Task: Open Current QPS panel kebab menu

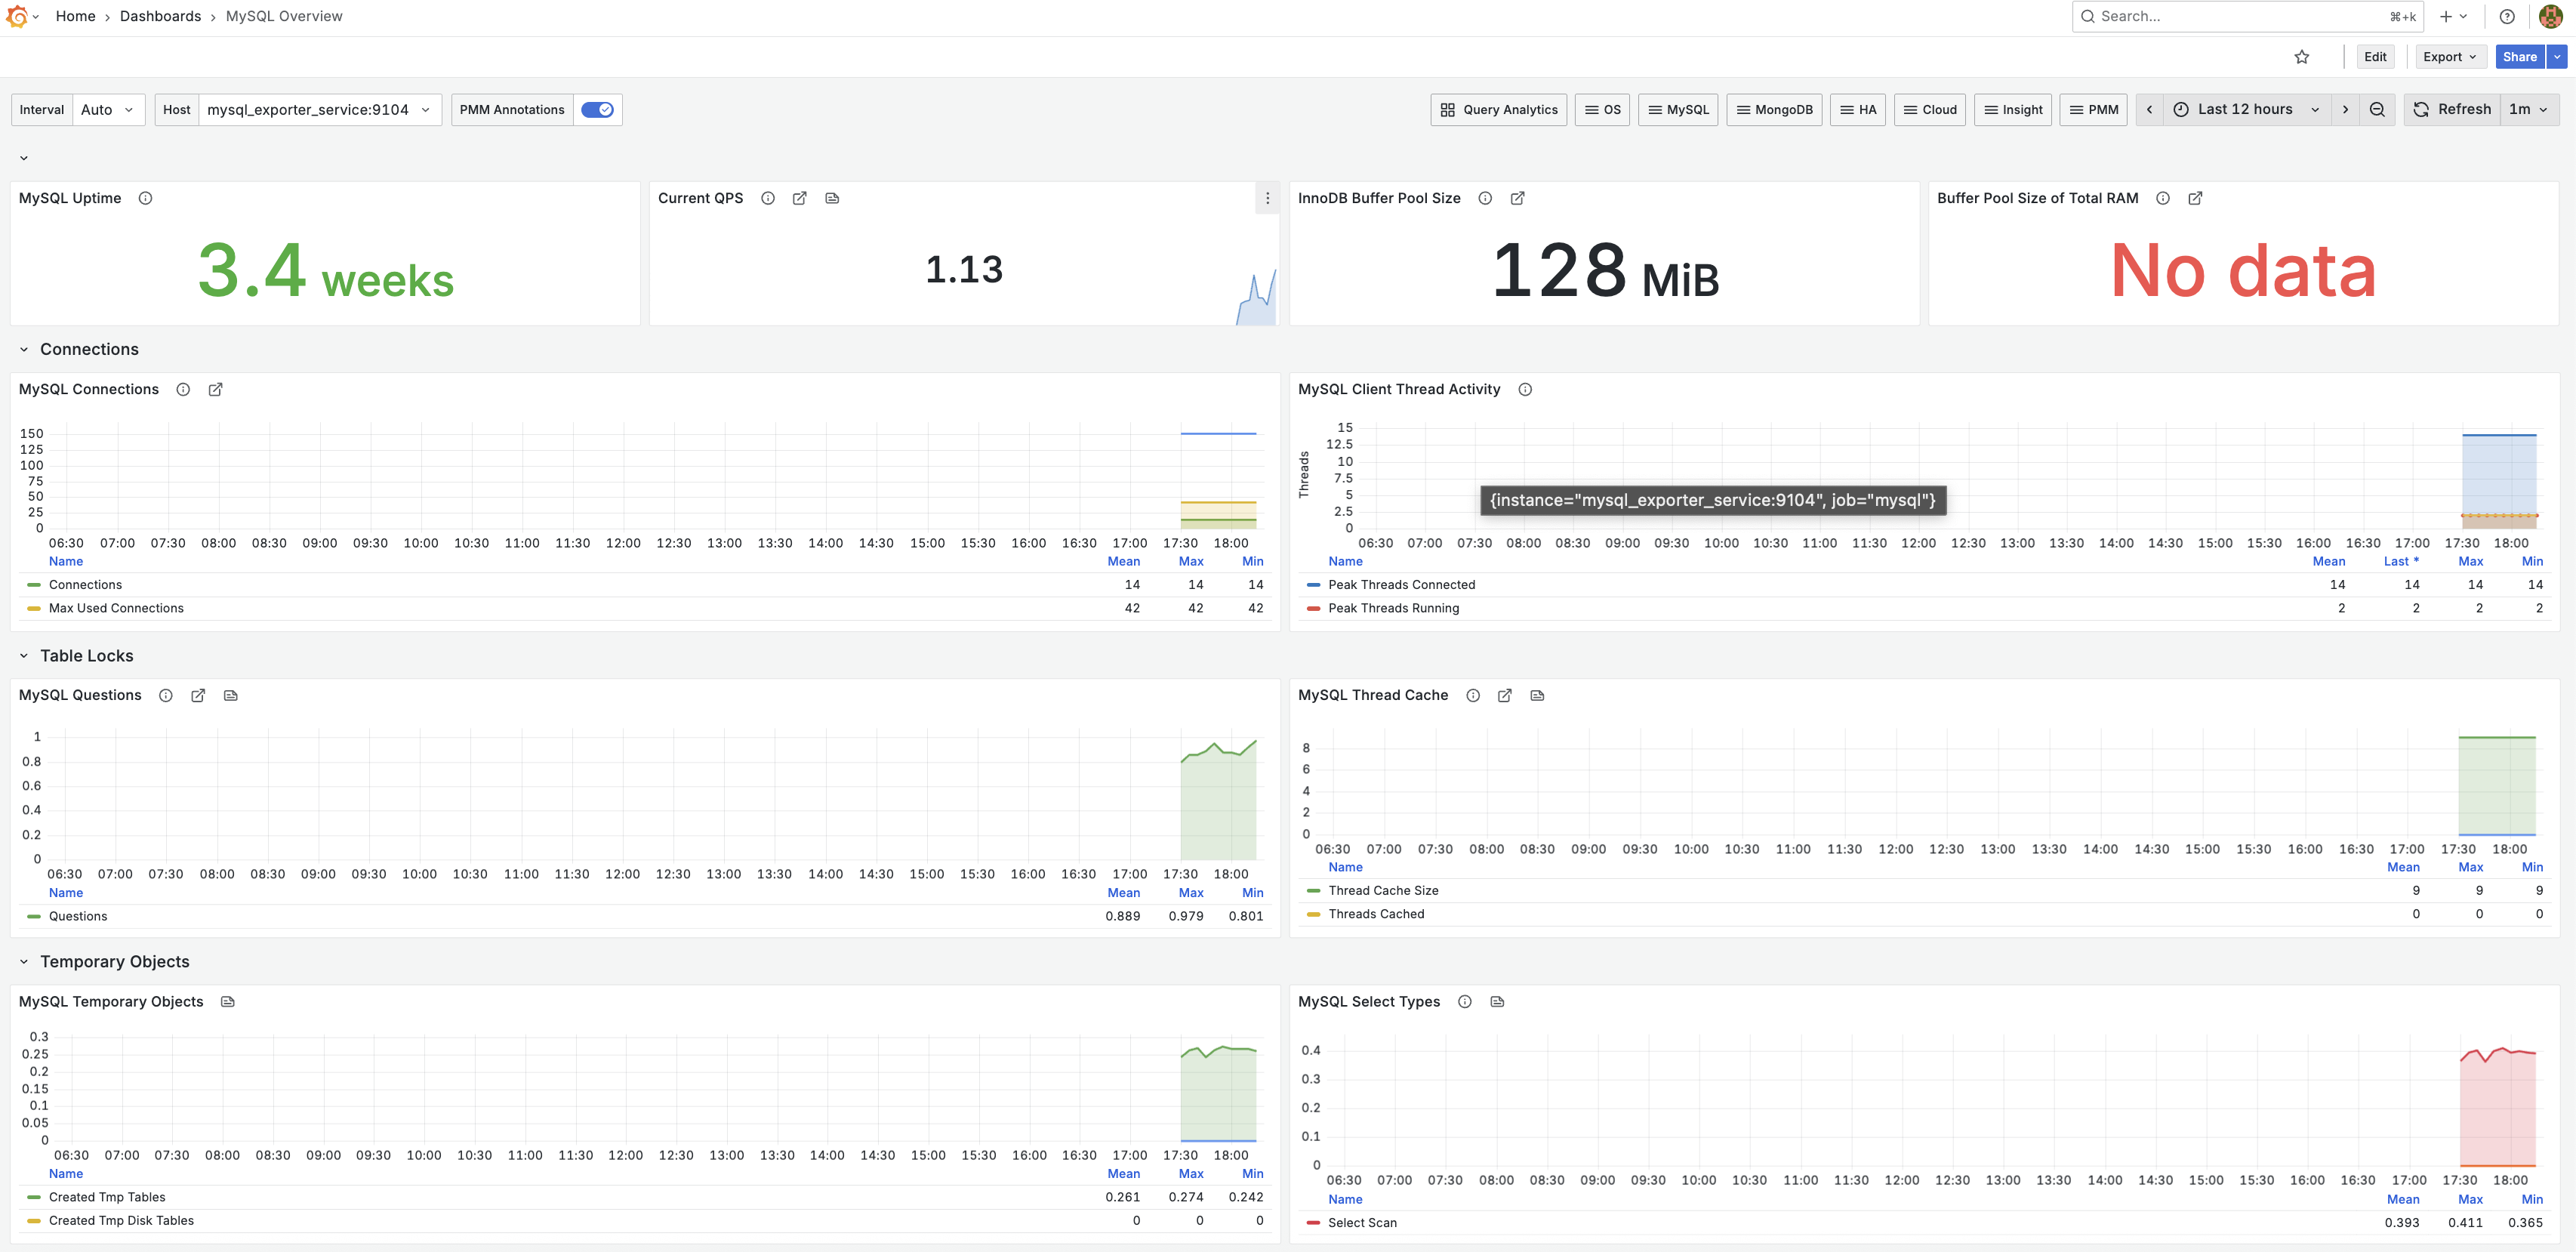Action: pyautogui.click(x=1267, y=198)
